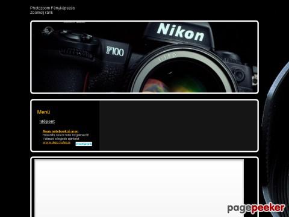This screenshot has width=289, height=217.
Task: Click the Zoomolj ránk tagline text
Action: coord(42,13)
